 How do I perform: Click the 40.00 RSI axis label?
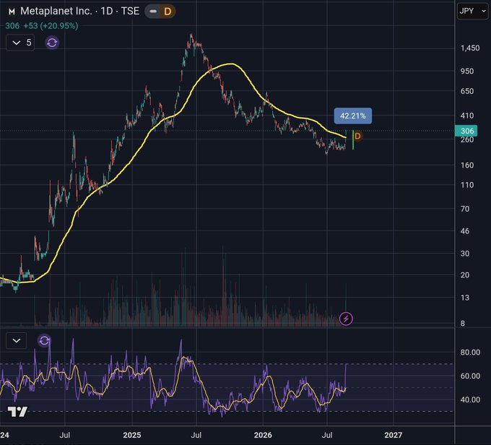470,399
